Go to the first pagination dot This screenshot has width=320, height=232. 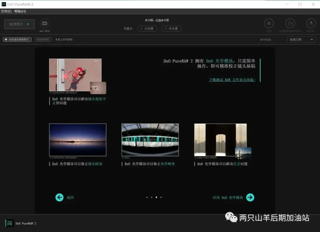(147, 197)
